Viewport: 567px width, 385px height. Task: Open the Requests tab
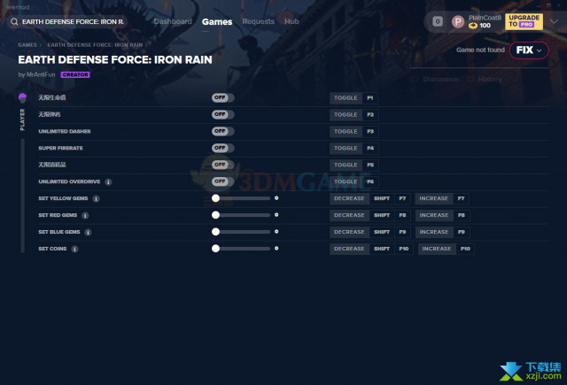258,20
